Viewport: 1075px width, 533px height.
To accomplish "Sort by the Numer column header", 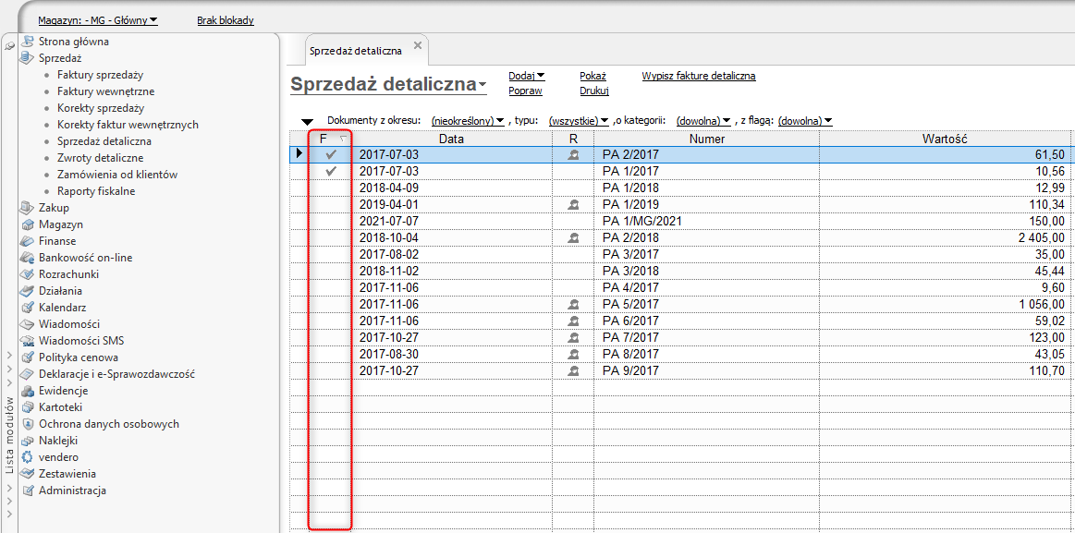I will tap(707, 139).
